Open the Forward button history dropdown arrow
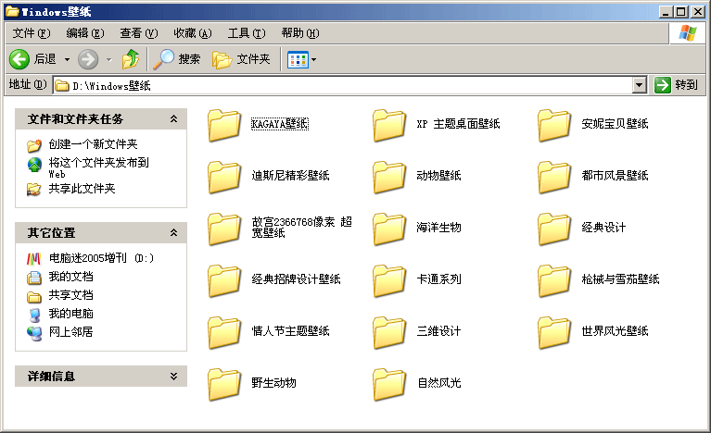711x433 pixels. pyautogui.click(x=108, y=59)
